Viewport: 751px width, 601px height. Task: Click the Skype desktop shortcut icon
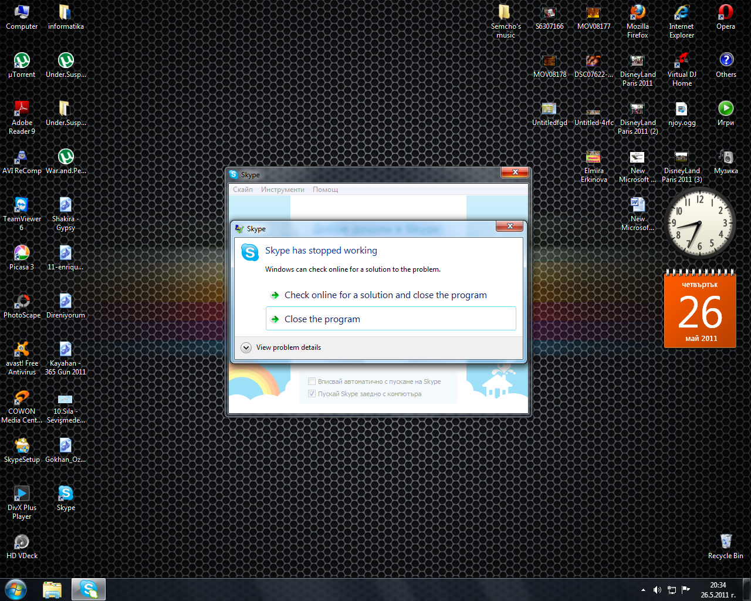click(66, 499)
